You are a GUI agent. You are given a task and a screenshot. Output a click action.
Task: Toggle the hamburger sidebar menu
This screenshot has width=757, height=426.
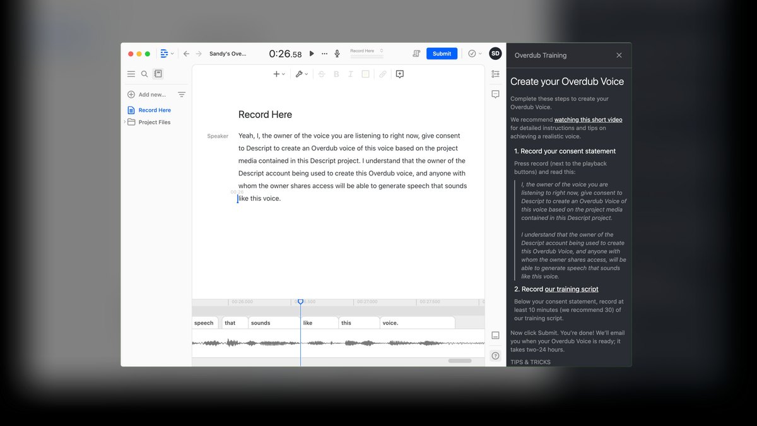tap(131, 74)
